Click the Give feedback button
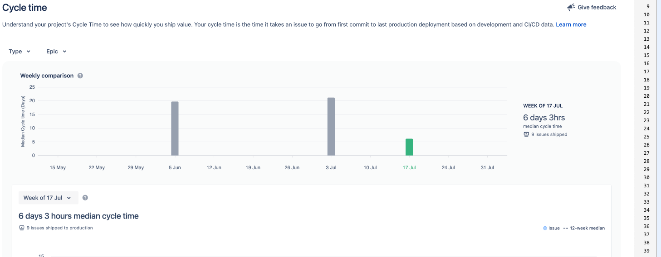661x257 pixels. (x=592, y=7)
